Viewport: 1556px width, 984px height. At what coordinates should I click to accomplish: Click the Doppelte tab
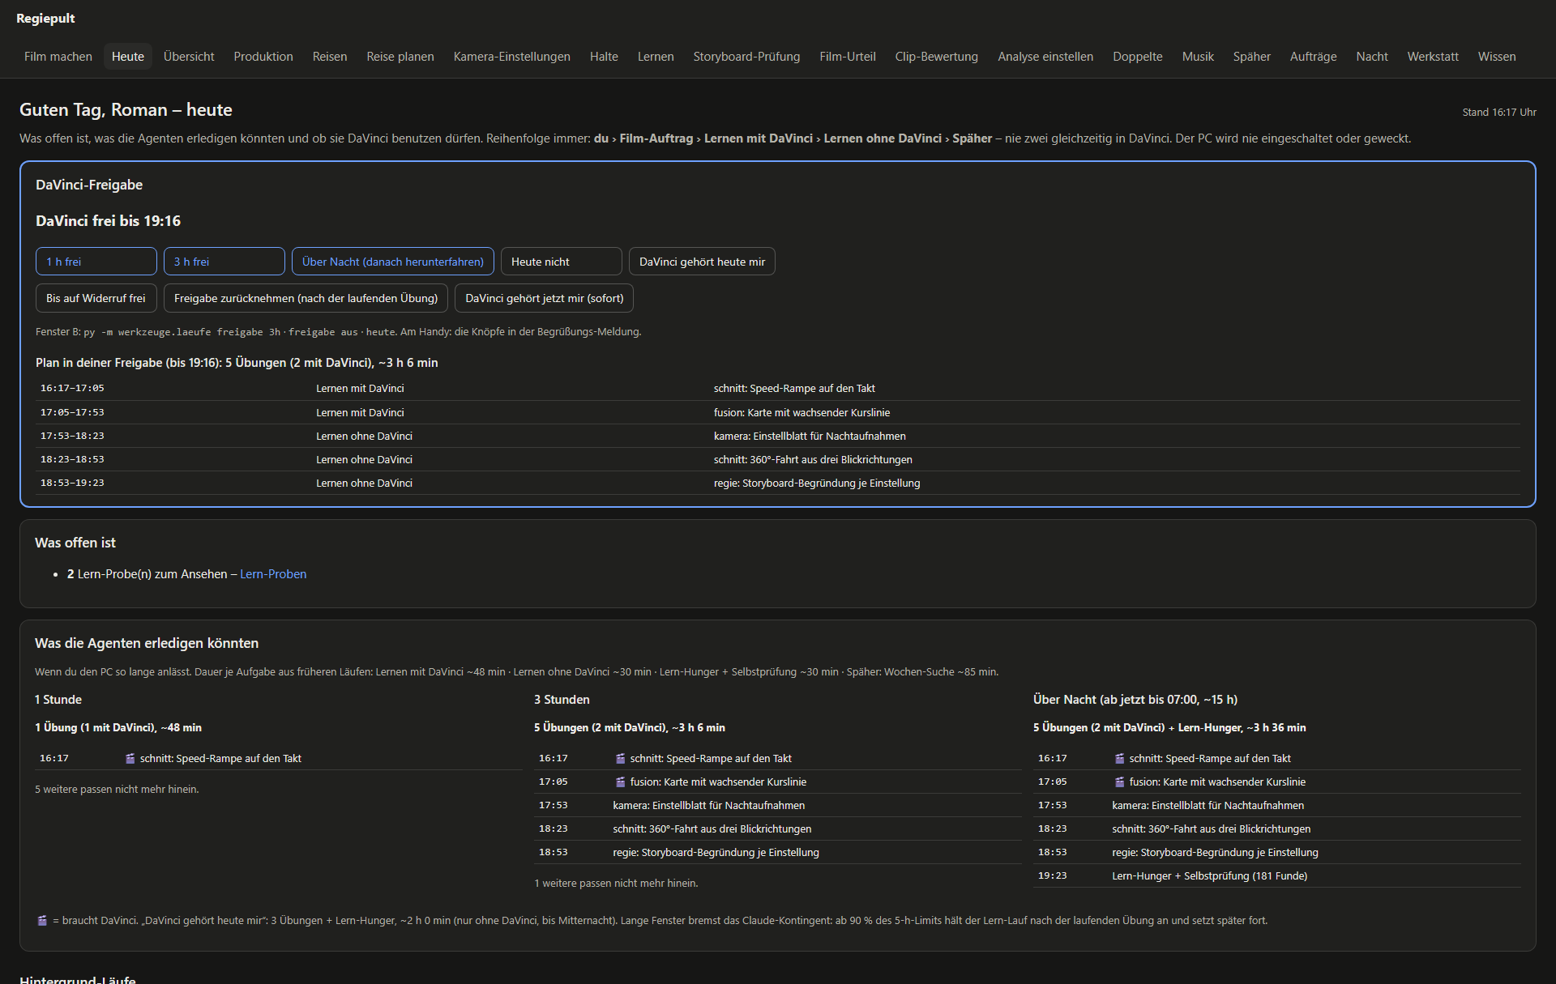pyautogui.click(x=1138, y=57)
